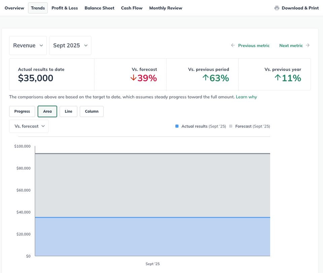
Task: Switch to Cash Flow tab
Action: (x=132, y=8)
